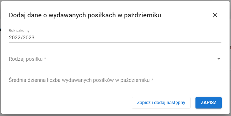231x116 pixels.
Task: Click the dimmed backdrop left of the dialog
Action: pos(1,58)
